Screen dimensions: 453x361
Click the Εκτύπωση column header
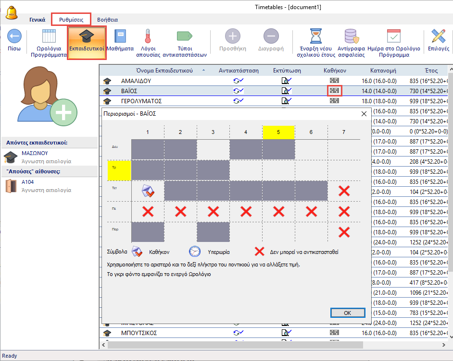pyautogui.click(x=287, y=71)
